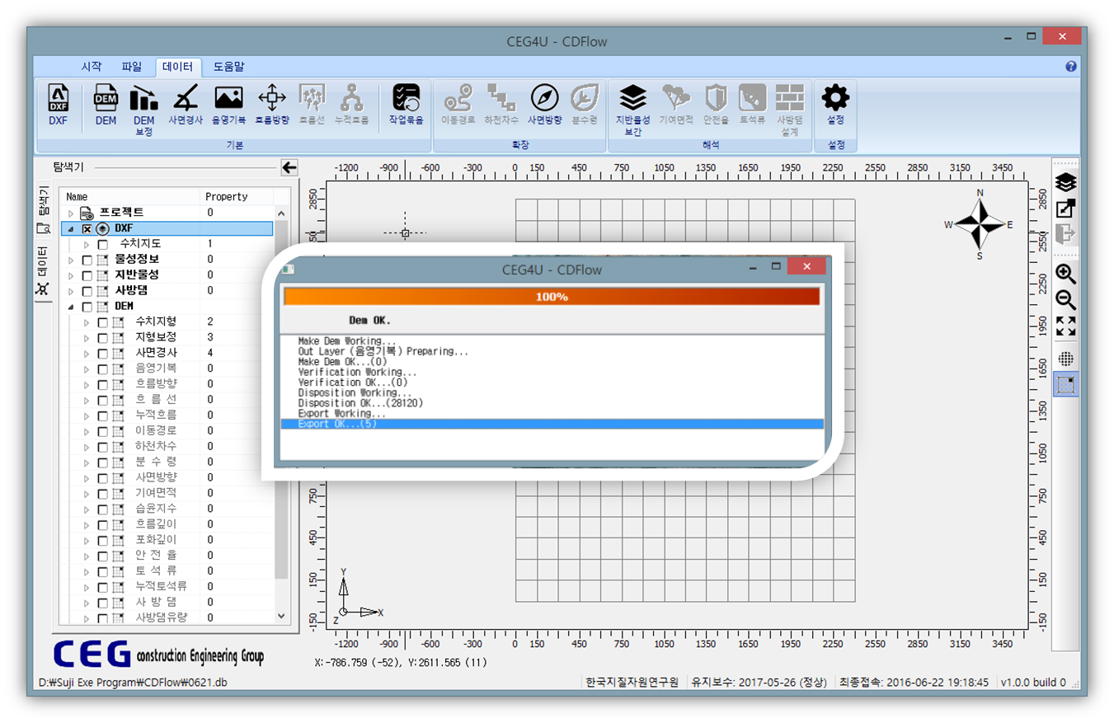
Task: Click the highlighted selection box icon
Action: click(x=1066, y=384)
